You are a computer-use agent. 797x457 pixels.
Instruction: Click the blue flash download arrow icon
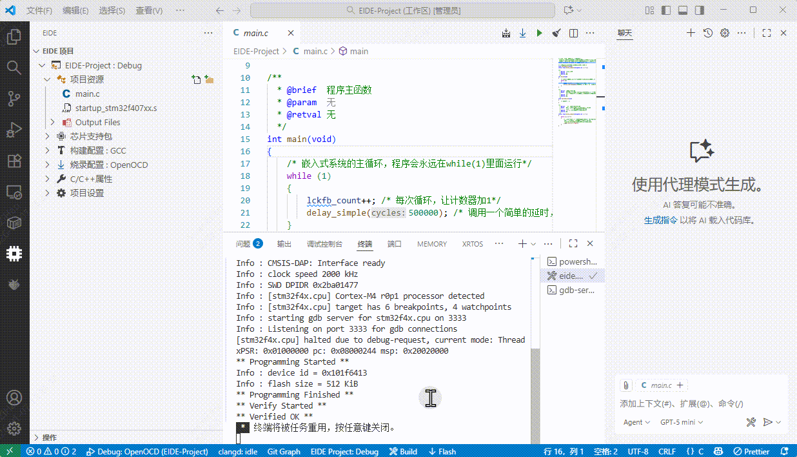[522, 33]
